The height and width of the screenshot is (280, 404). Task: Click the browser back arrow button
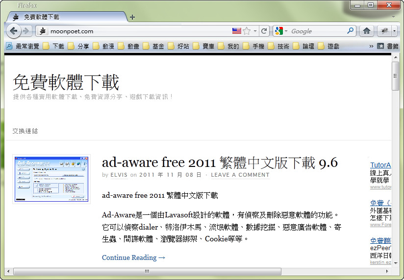tap(14, 31)
